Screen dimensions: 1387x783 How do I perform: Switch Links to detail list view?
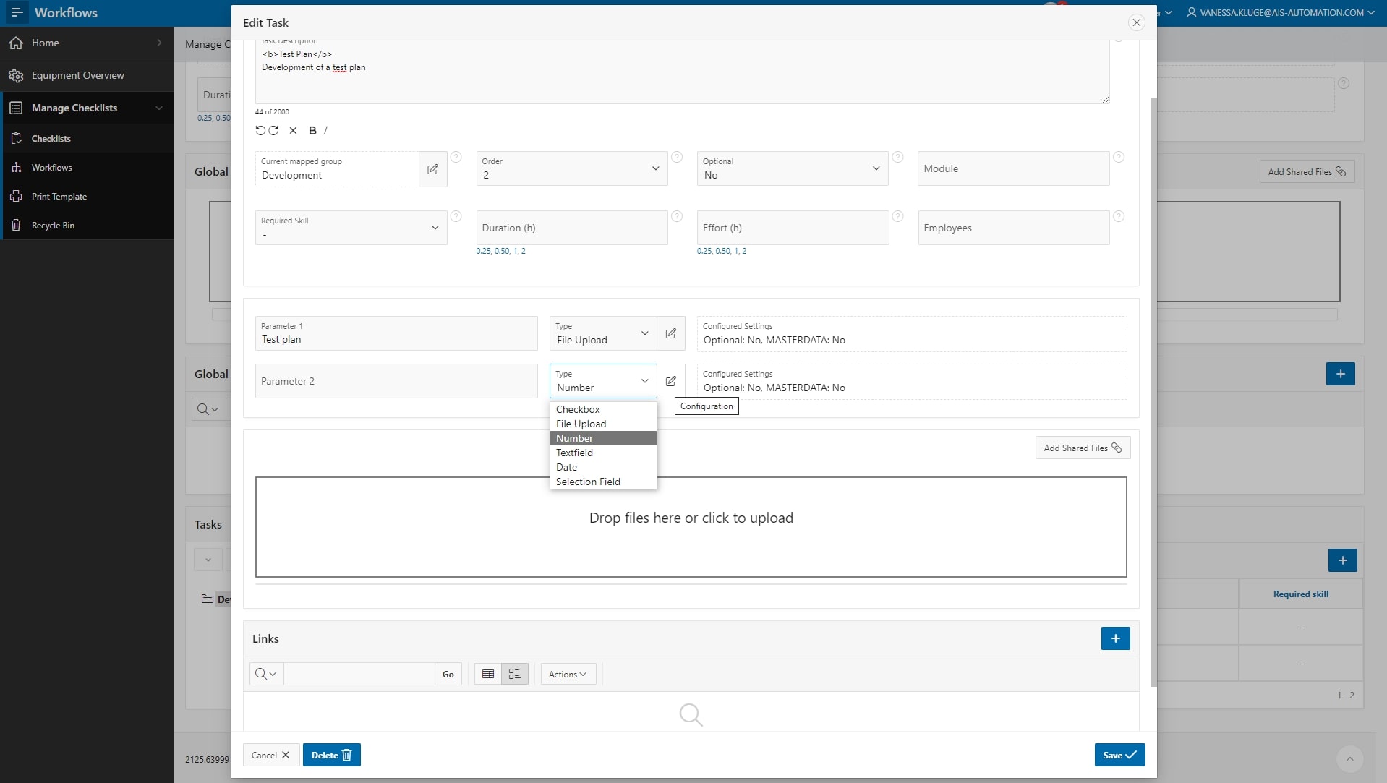(x=515, y=674)
